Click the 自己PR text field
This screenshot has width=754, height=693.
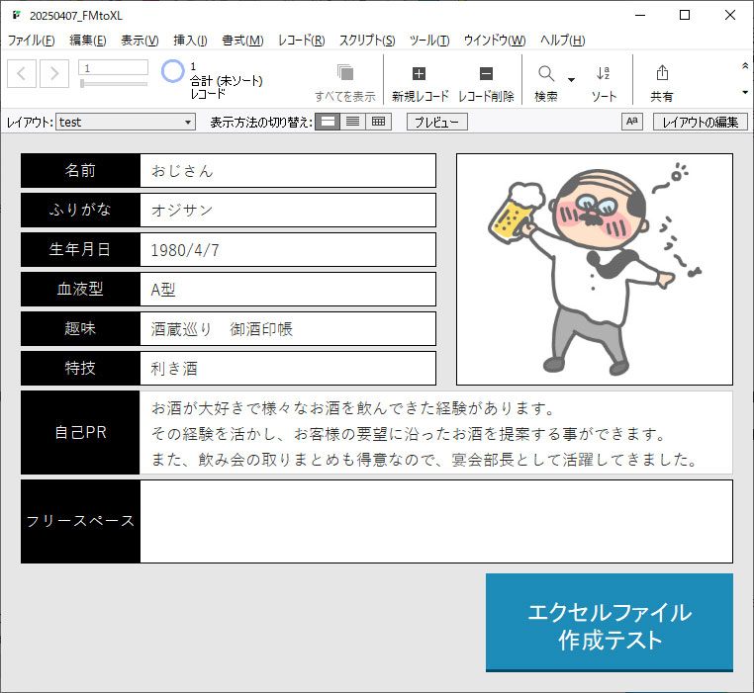(x=436, y=433)
